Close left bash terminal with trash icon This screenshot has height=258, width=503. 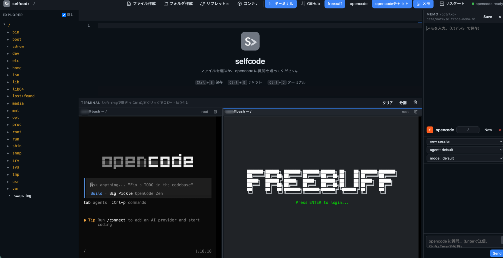tap(215, 112)
